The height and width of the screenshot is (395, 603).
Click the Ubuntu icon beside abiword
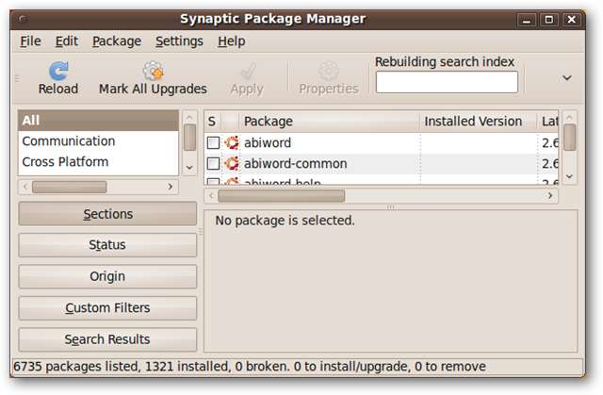232,142
